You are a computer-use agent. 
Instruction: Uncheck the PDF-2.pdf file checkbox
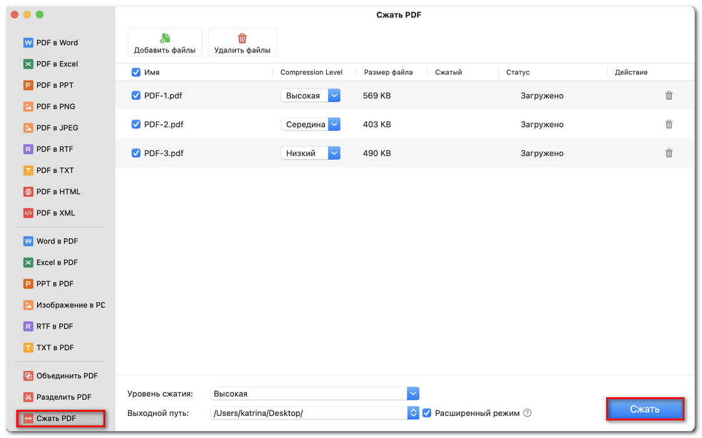(x=136, y=125)
